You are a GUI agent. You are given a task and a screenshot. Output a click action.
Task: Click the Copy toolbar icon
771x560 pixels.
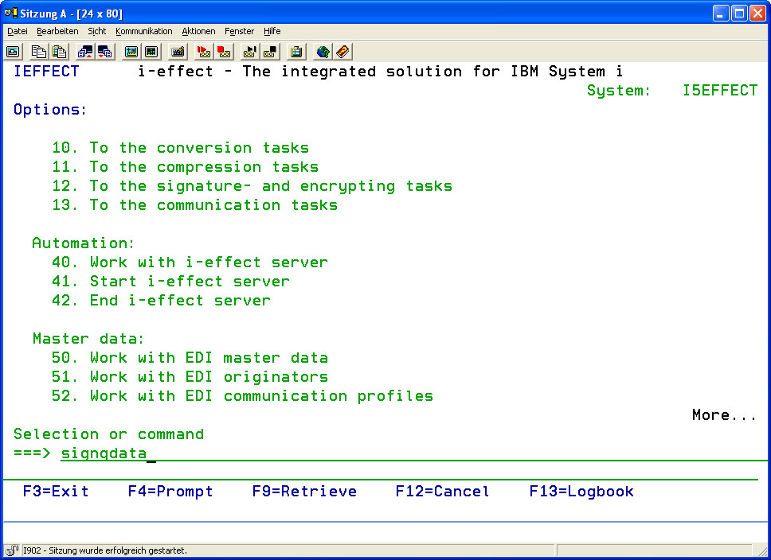pos(38,52)
